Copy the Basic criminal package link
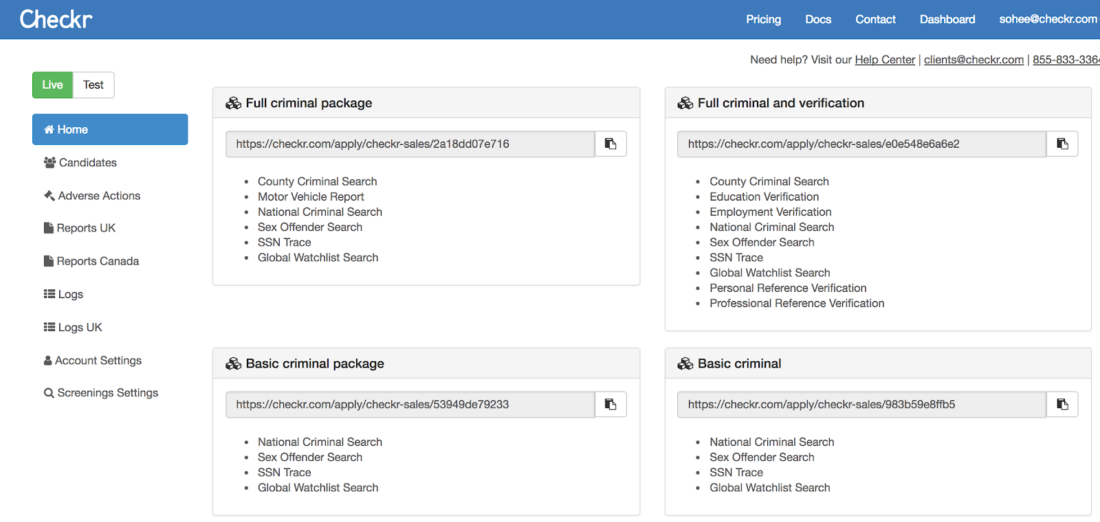 [610, 405]
